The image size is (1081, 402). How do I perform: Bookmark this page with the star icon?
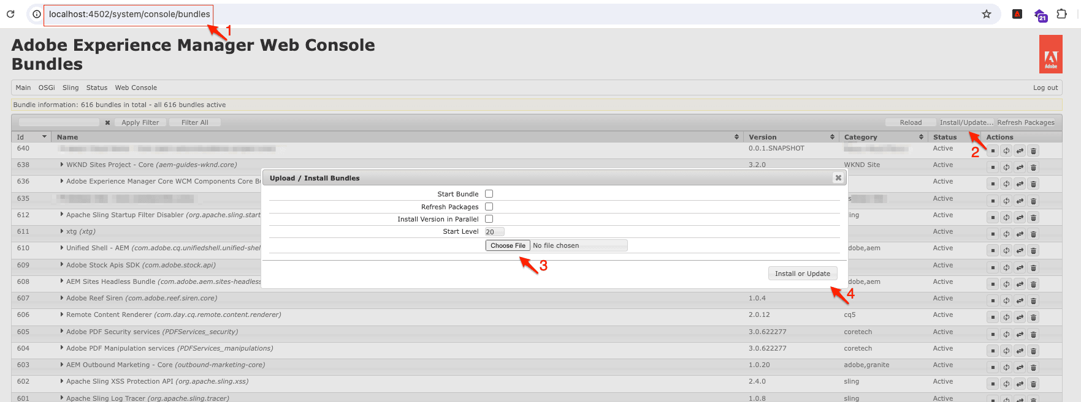[987, 14]
